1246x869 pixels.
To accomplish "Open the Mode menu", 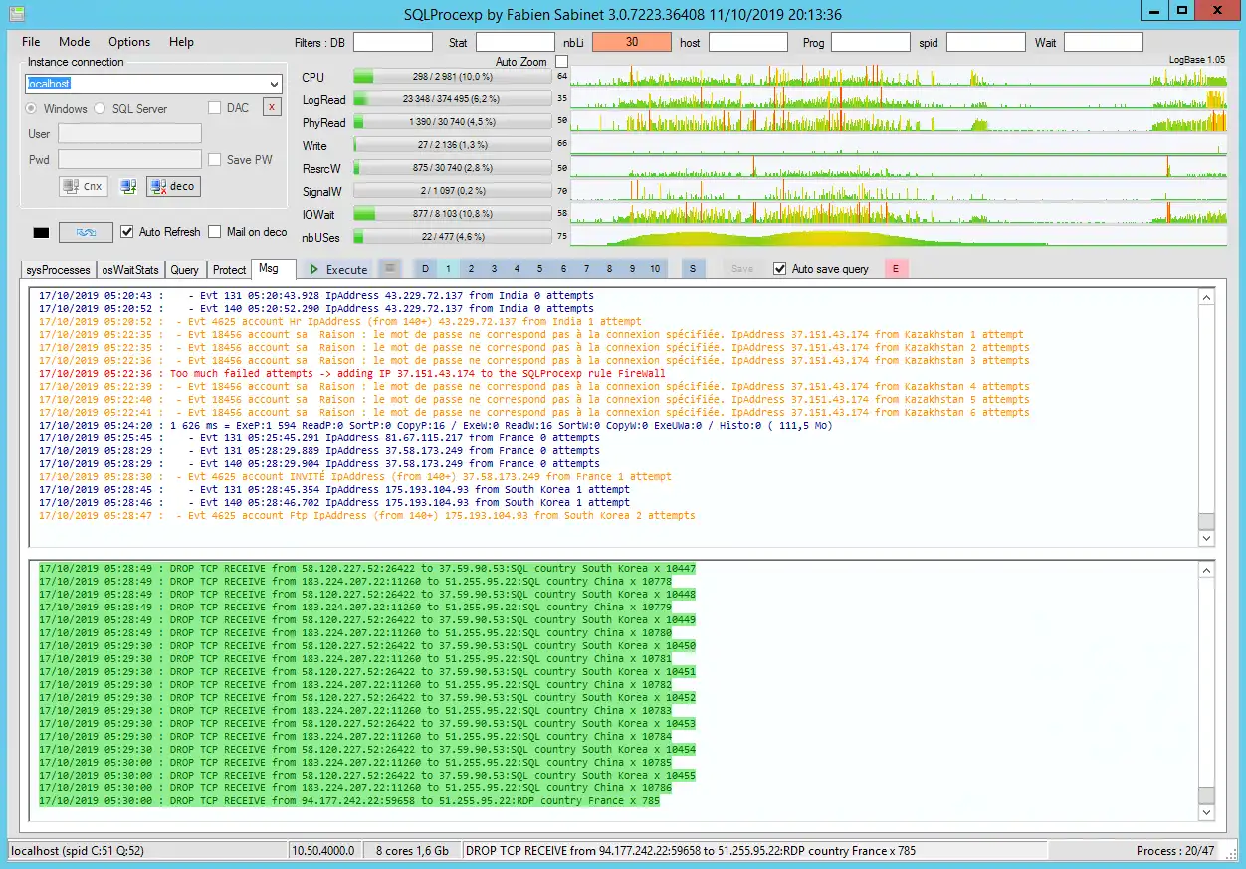I will [74, 42].
